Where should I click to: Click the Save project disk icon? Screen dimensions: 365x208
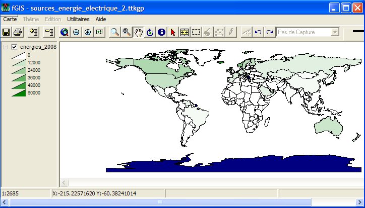(7, 32)
